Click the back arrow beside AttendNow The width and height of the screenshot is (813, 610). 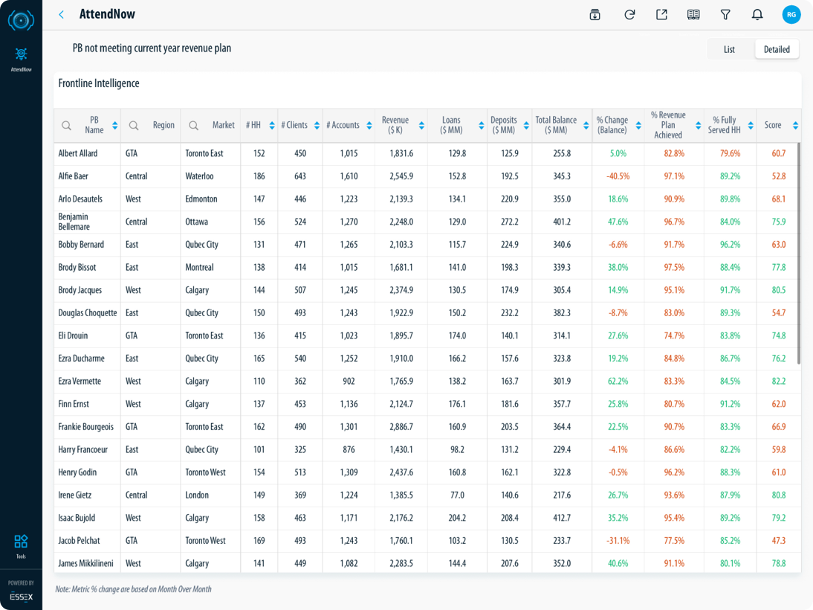[62, 15]
